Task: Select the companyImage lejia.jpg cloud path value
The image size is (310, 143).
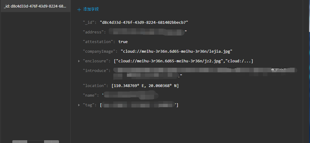Action: click(x=176, y=51)
